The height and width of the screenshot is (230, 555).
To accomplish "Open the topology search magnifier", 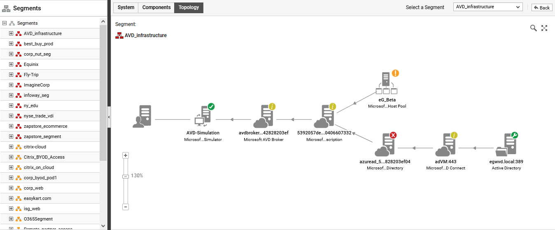I will pos(533,28).
